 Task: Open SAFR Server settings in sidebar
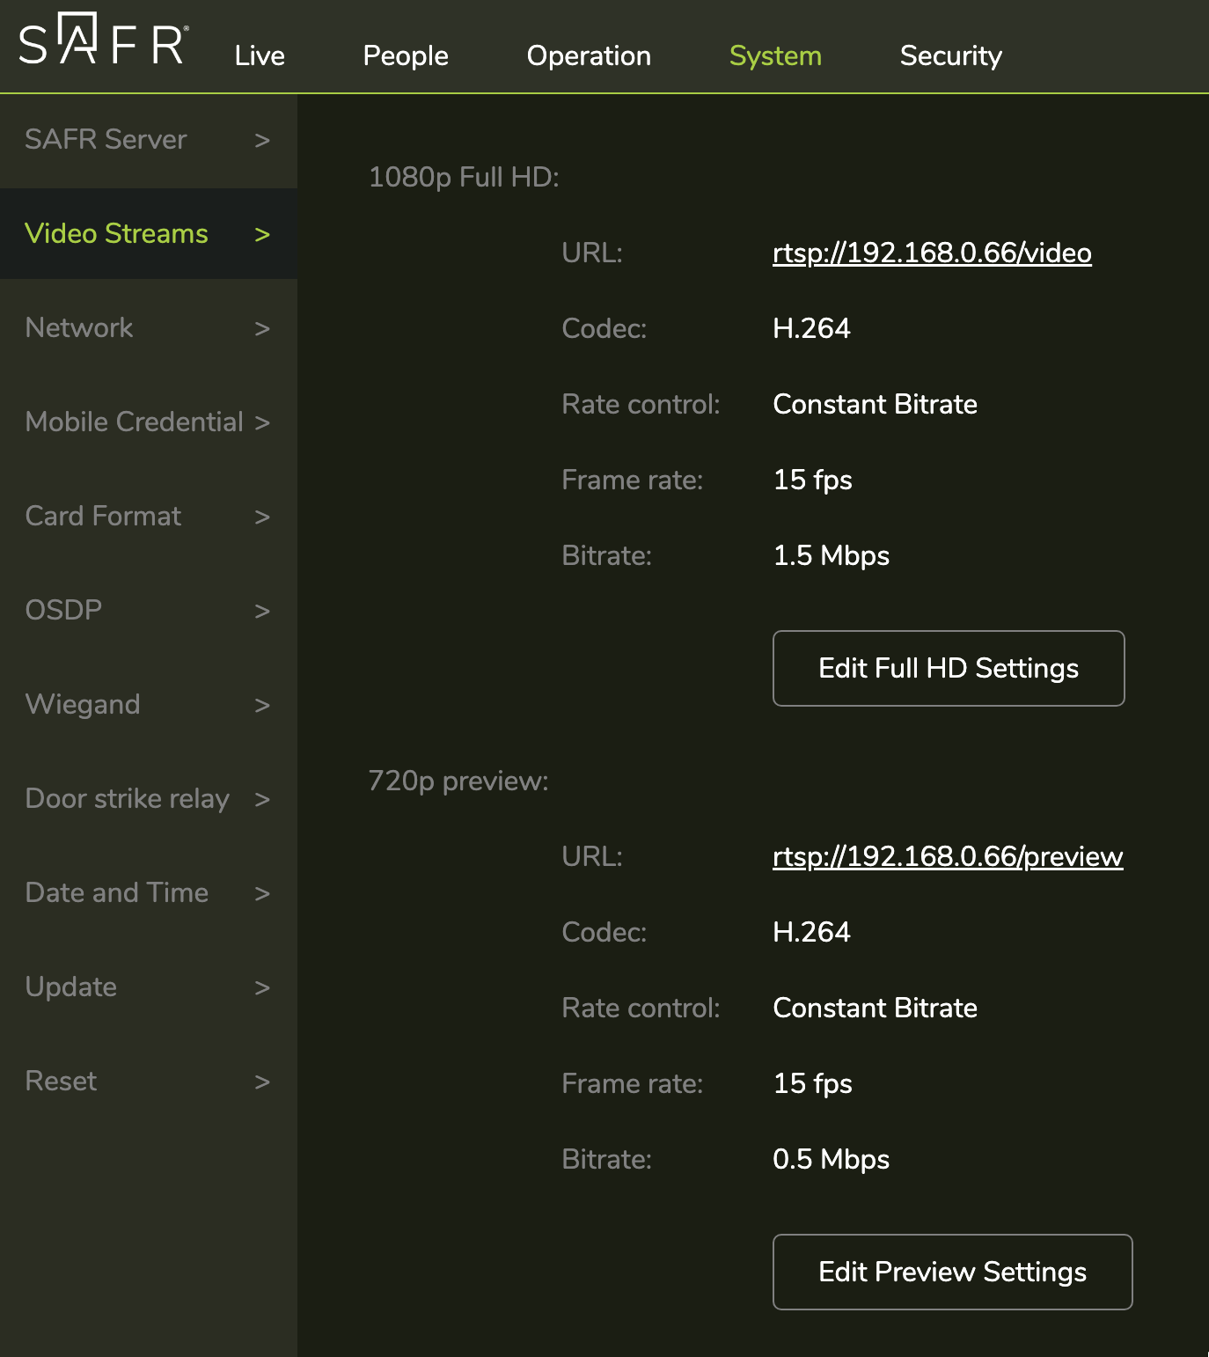106,139
